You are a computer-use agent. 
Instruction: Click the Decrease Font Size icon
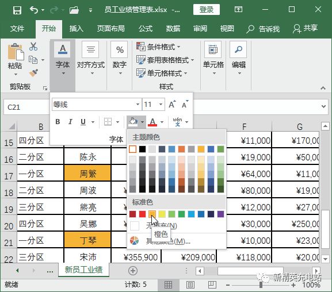pos(185,104)
